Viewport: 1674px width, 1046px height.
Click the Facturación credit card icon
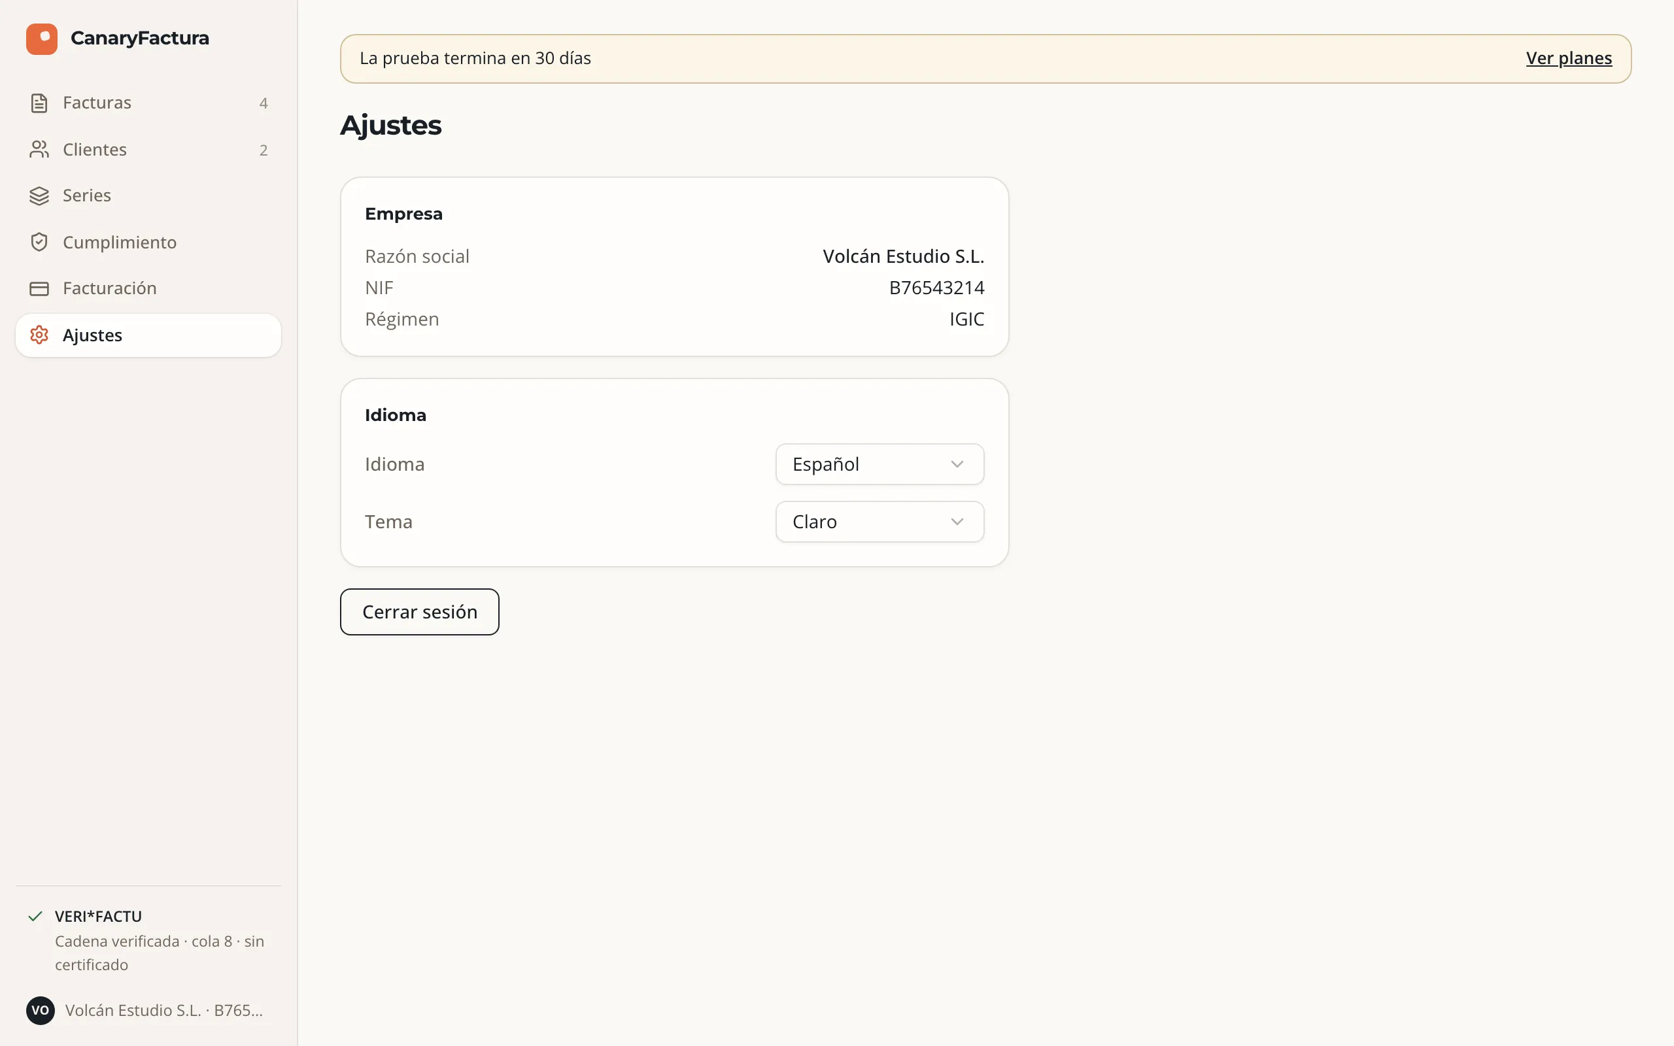(x=39, y=288)
